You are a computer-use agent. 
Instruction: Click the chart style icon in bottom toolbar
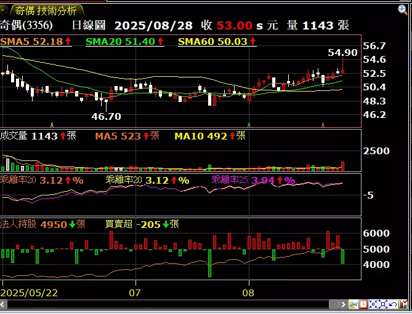353,304
